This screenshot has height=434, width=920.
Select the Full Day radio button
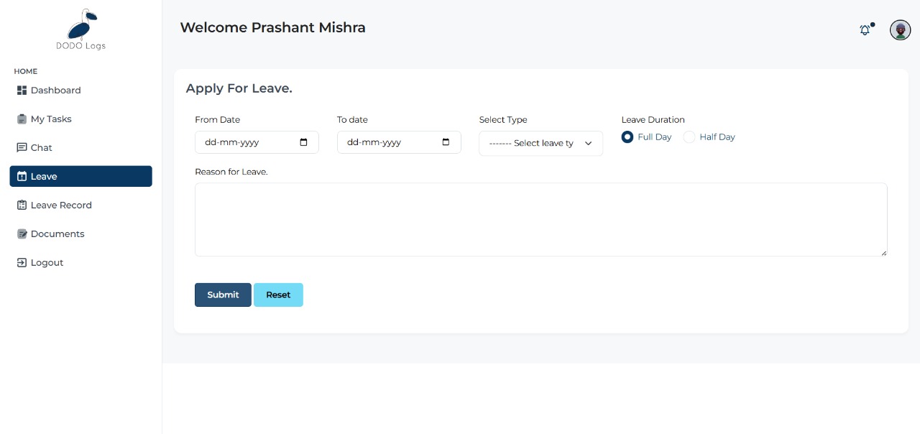tap(627, 137)
